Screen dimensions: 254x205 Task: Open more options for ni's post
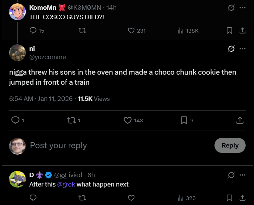coord(243,49)
